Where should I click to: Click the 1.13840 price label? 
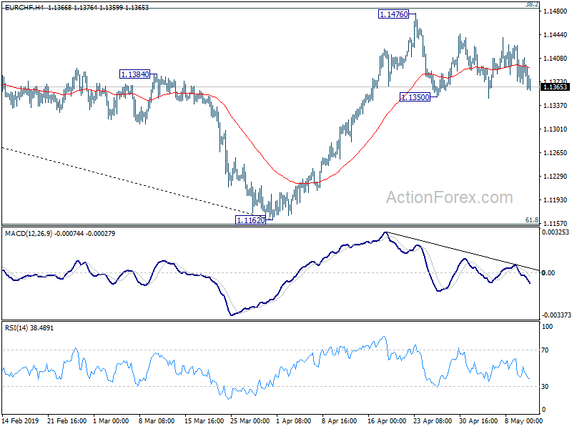pyautogui.click(x=134, y=74)
